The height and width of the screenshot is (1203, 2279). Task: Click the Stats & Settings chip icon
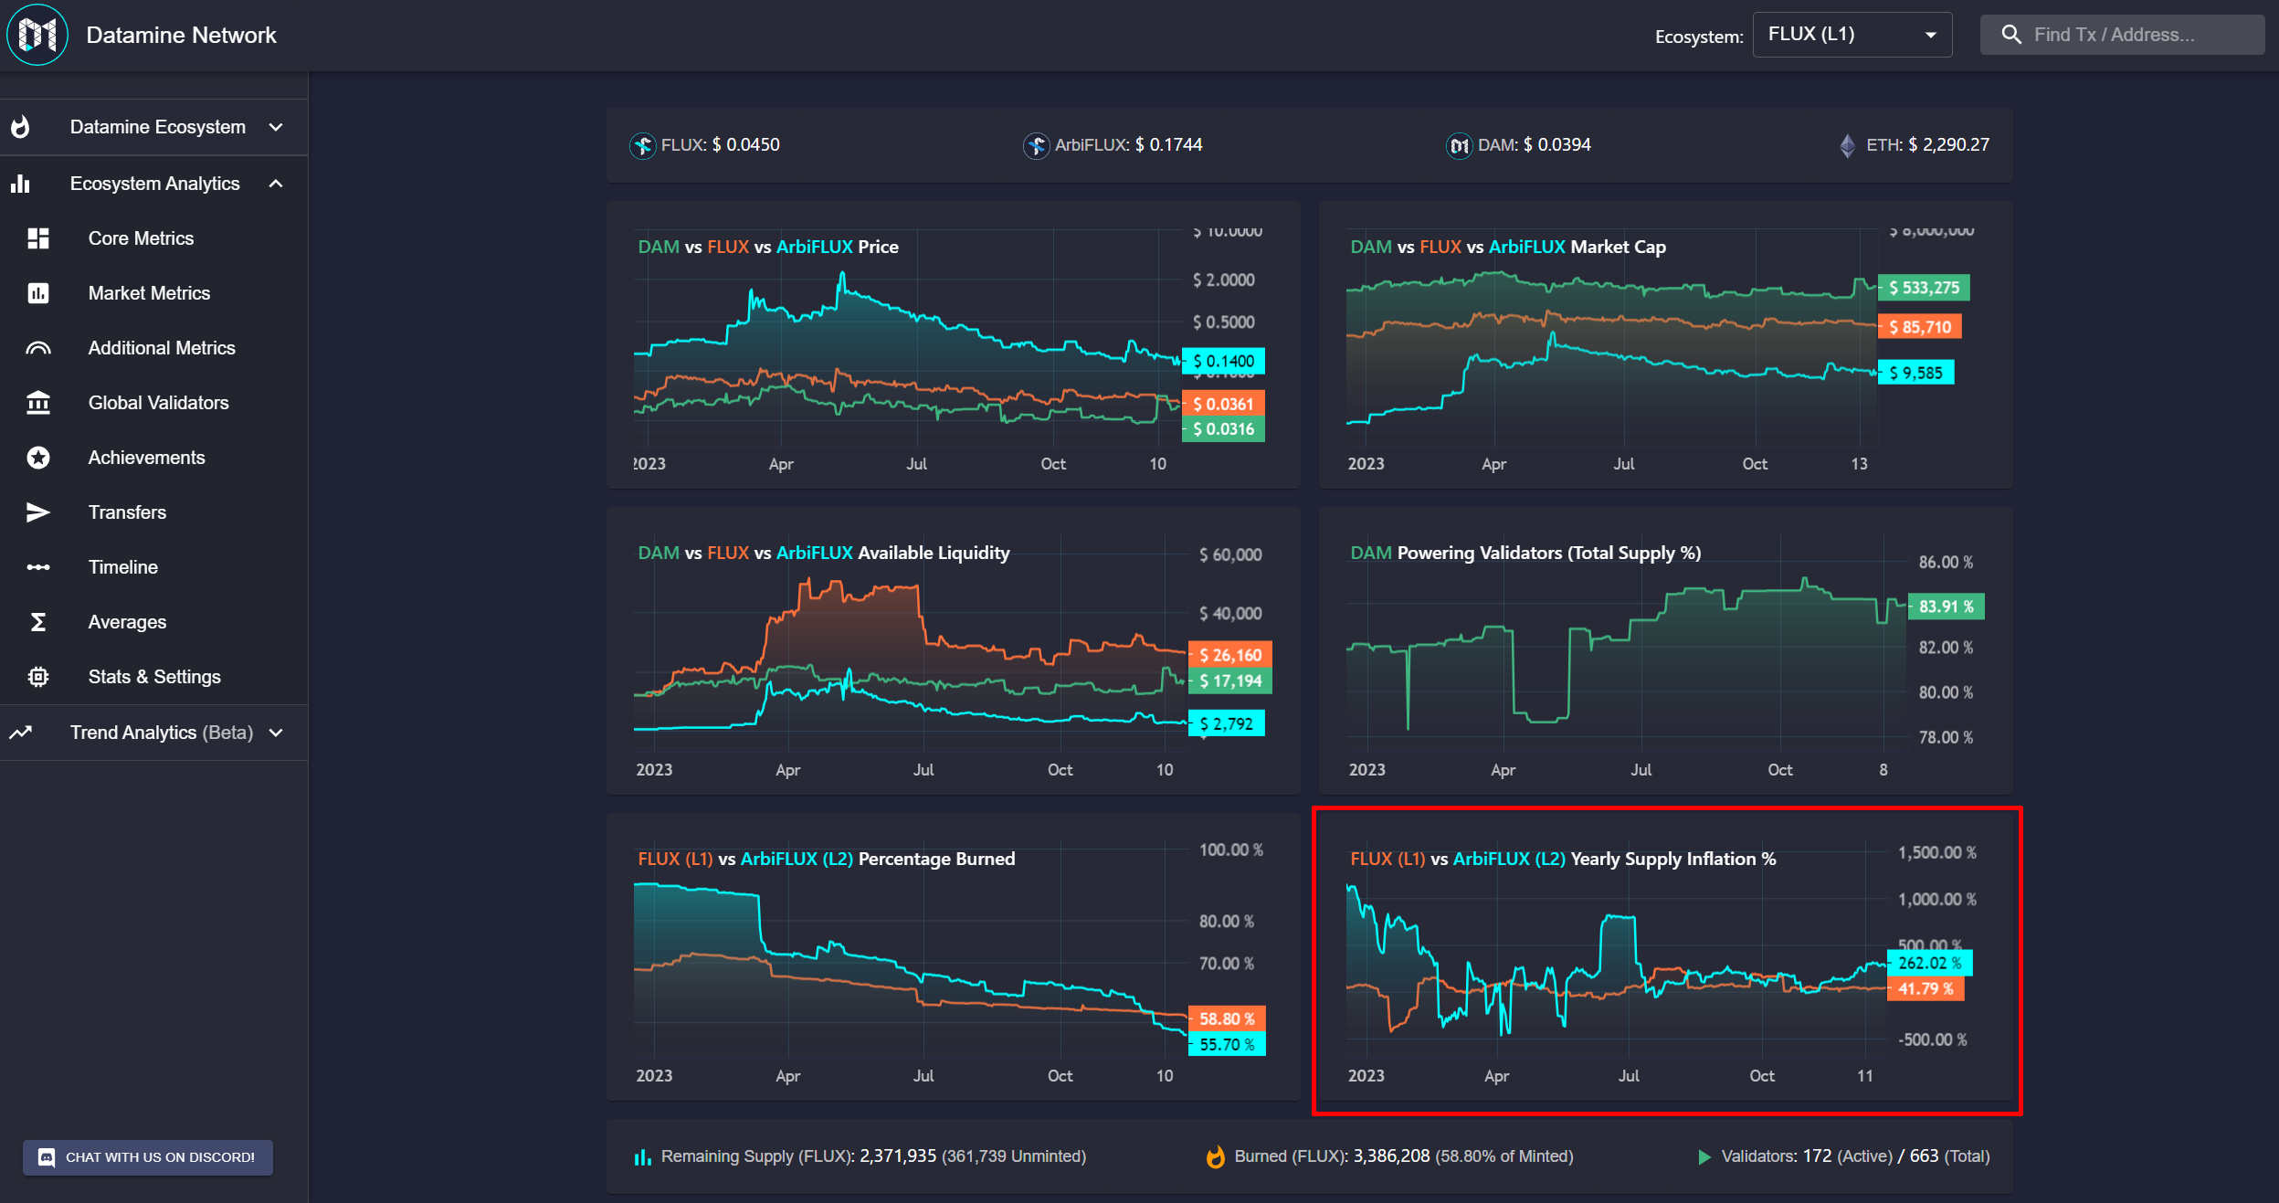click(x=38, y=677)
